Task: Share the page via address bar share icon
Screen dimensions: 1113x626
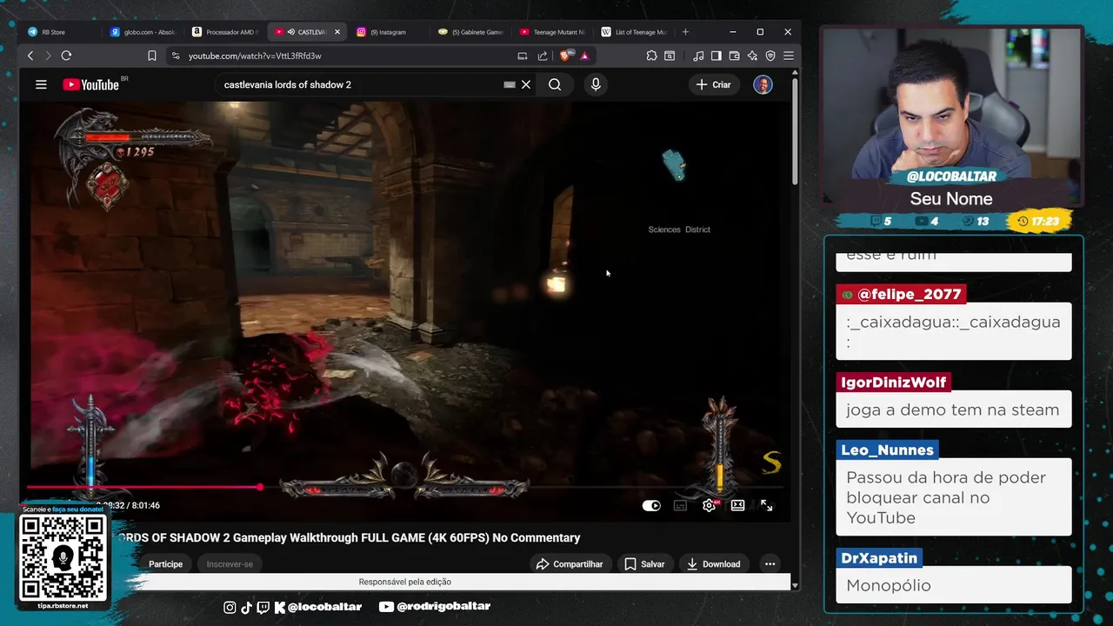Action: click(543, 56)
